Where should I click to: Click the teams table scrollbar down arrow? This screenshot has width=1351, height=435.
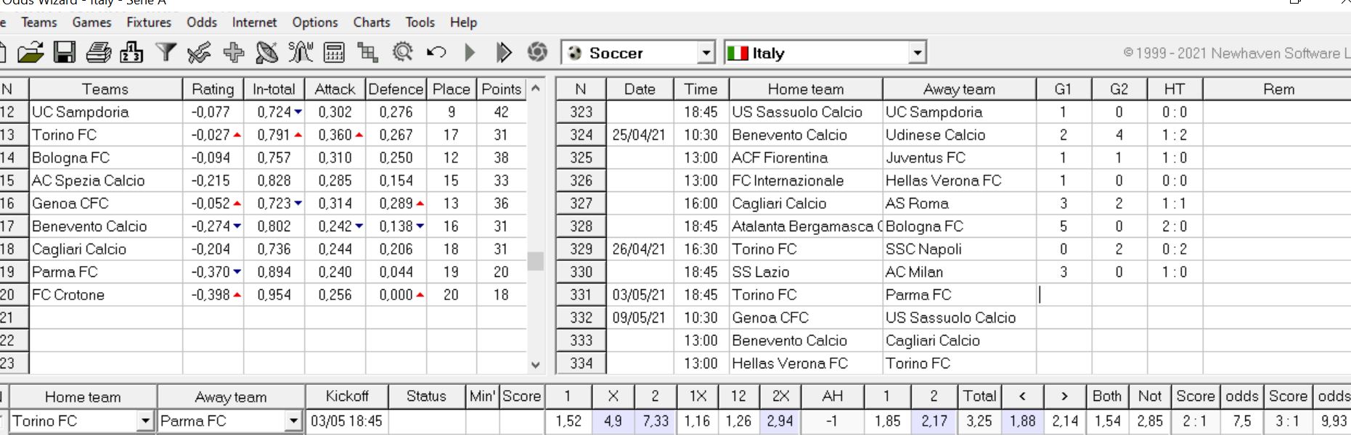[x=536, y=365]
